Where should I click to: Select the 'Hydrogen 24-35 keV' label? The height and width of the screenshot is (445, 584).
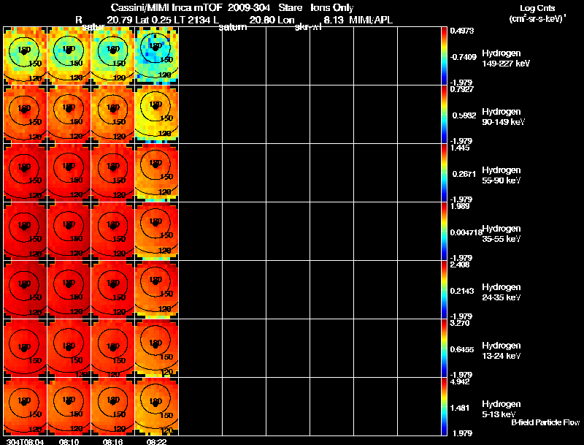(502, 292)
